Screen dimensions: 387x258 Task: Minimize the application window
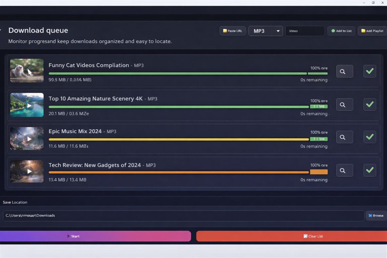coord(364,3)
